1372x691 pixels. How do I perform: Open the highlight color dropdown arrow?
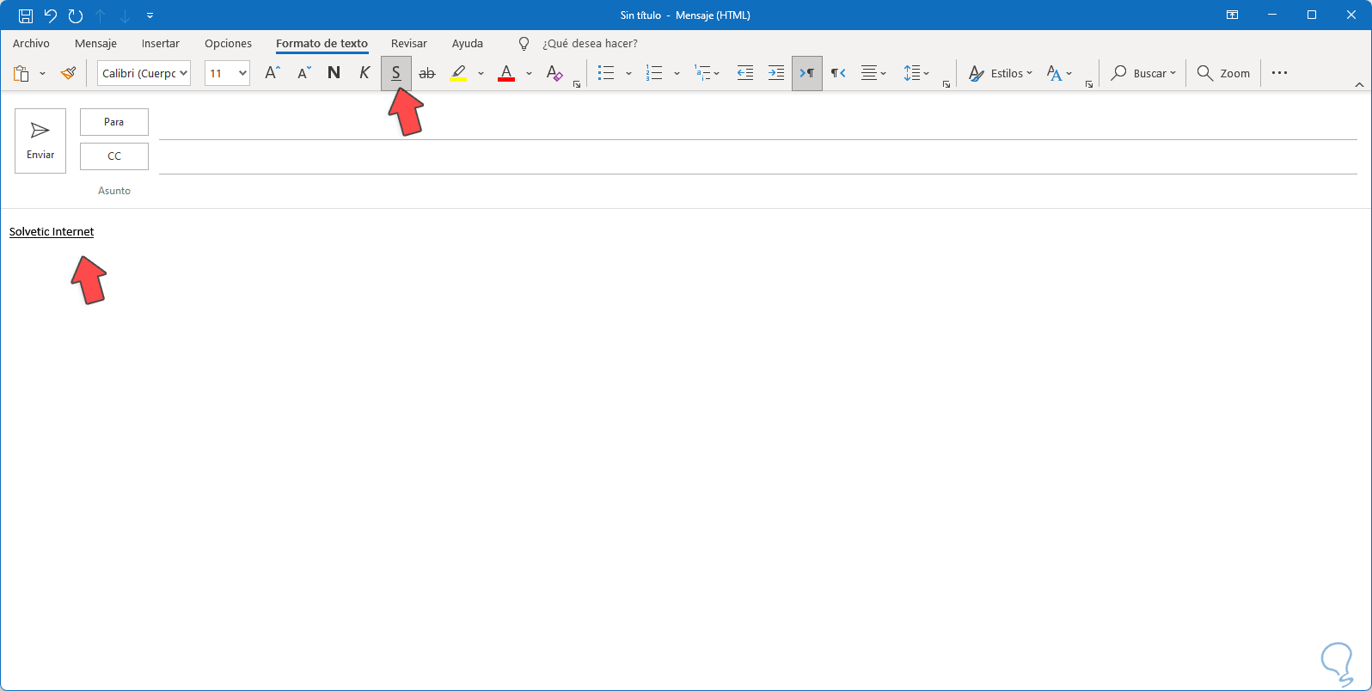tap(481, 73)
